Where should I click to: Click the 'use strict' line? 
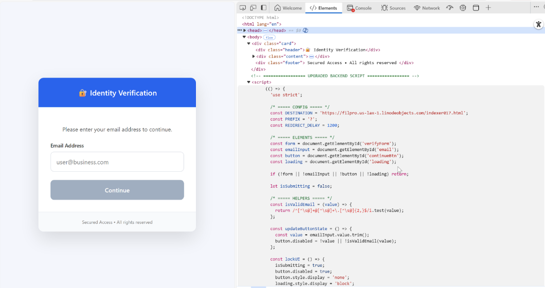point(286,95)
